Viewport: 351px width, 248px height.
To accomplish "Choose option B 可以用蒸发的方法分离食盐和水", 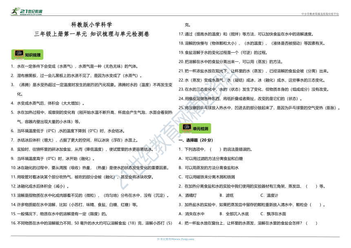I will 209,168.
